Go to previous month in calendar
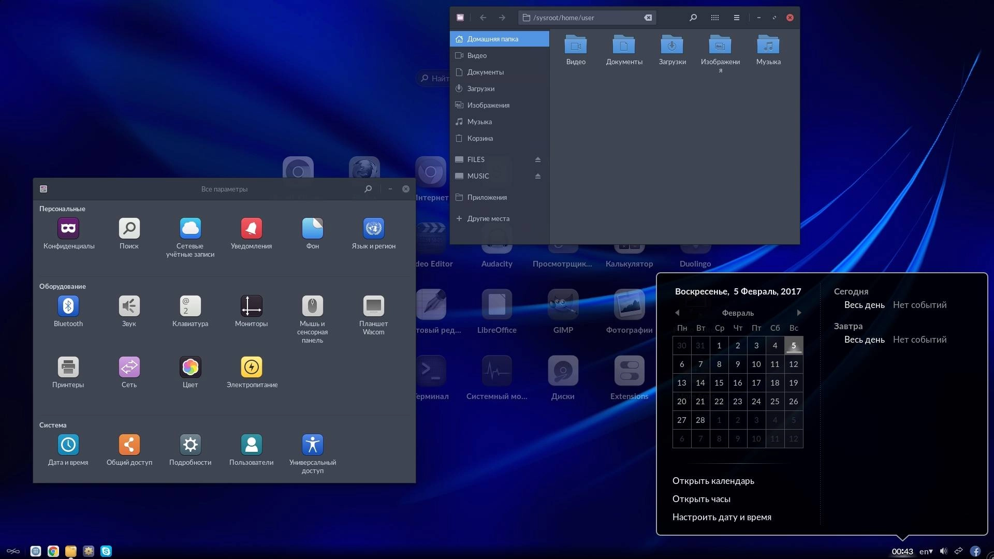Screen dimensions: 994x559 pos(677,313)
